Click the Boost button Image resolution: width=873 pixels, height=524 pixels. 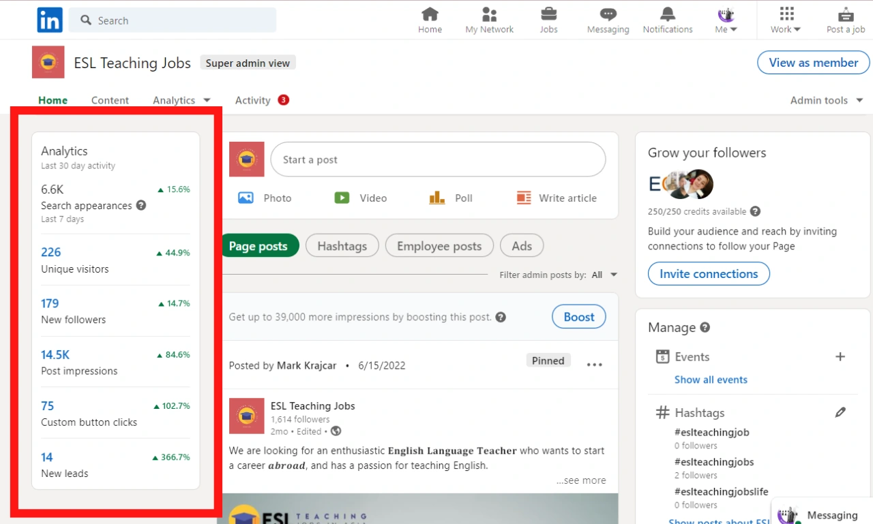pos(579,317)
